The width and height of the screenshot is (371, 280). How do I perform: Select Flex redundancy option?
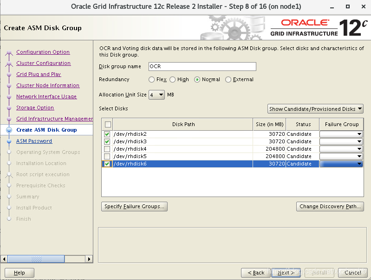click(x=151, y=80)
